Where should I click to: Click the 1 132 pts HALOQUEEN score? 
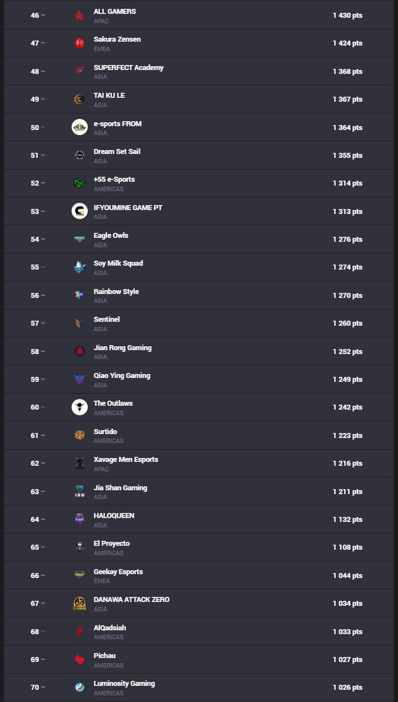(347, 520)
